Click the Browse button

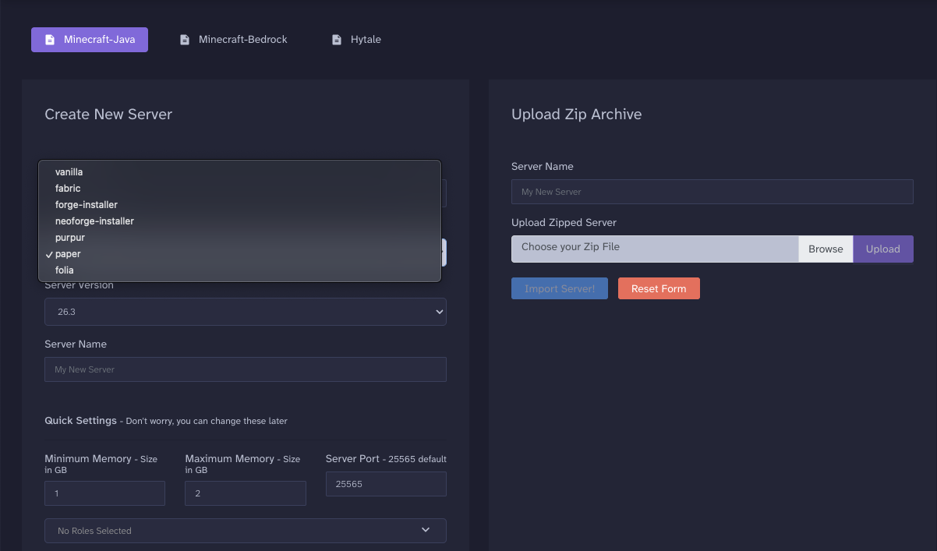pyautogui.click(x=826, y=249)
